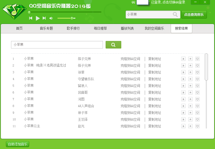
Task: Open the 首页 tab
Action: tap(19, 29)
